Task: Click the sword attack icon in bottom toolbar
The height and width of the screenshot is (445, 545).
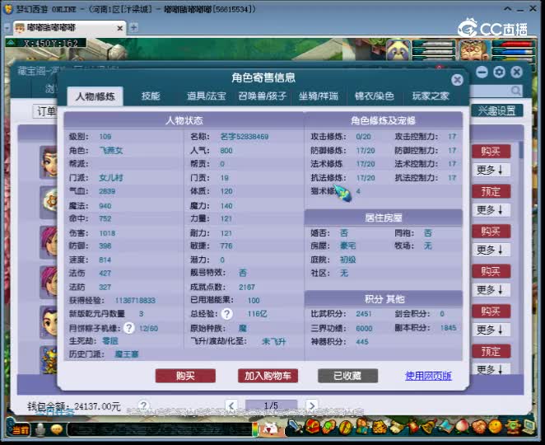Action: pos(295,426)
